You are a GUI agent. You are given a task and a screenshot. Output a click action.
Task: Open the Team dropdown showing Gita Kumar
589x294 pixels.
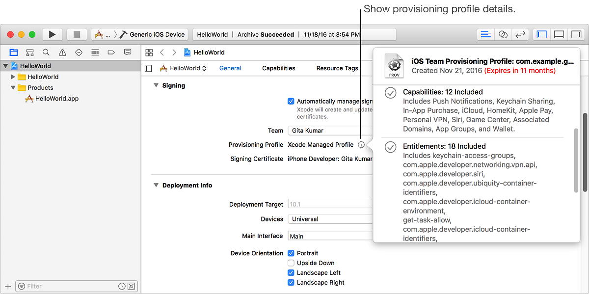[x=330, y=131]
